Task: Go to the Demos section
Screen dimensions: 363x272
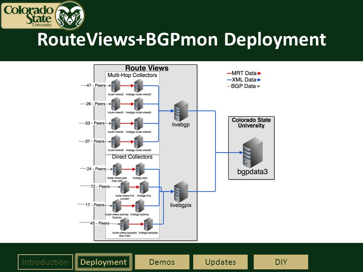Action: pos(162,262)
